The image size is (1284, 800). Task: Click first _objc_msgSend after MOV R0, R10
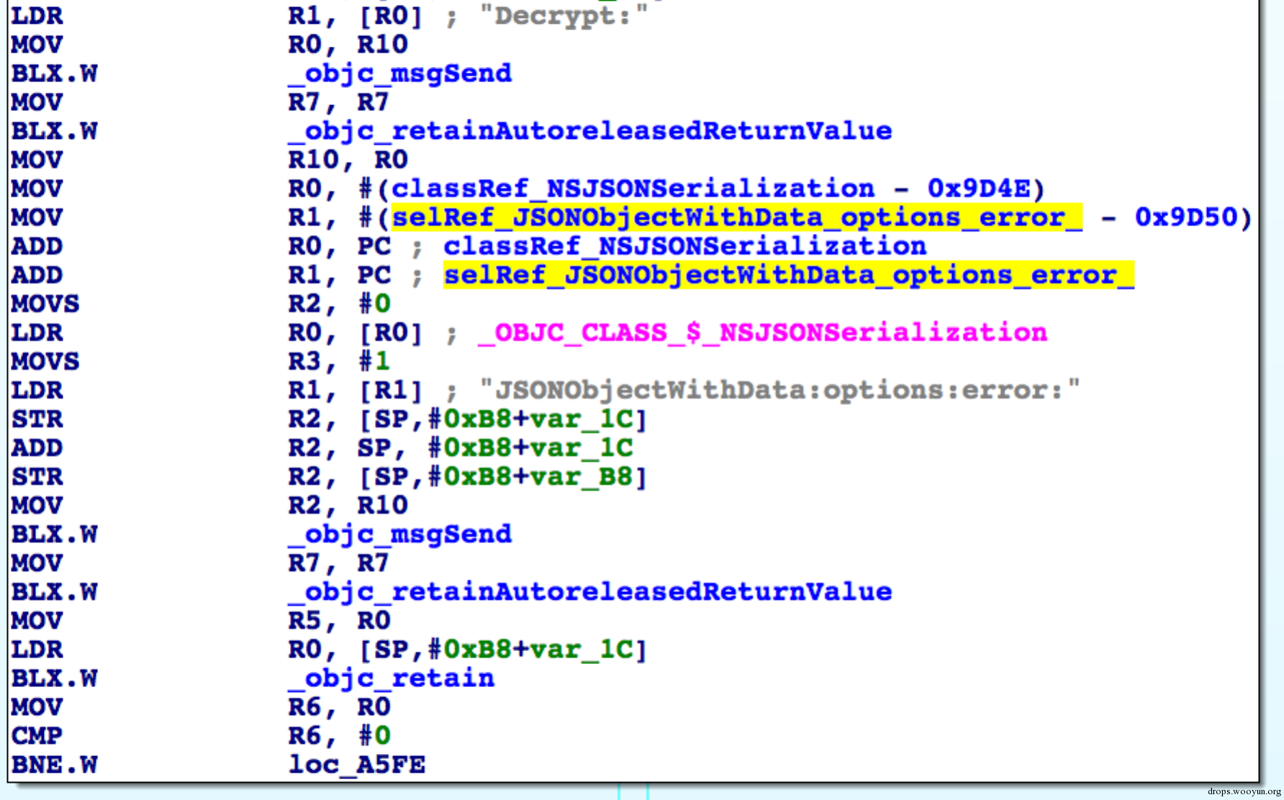pyautogui.click(x=399, y=73)
